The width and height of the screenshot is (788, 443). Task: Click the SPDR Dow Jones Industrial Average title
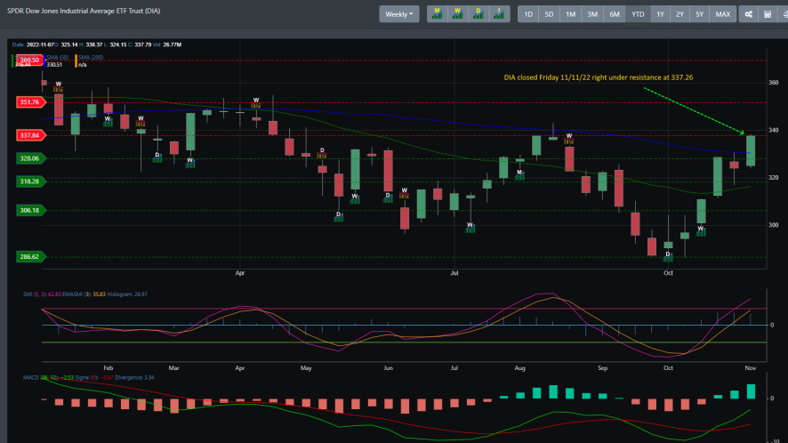click(84, 11)
